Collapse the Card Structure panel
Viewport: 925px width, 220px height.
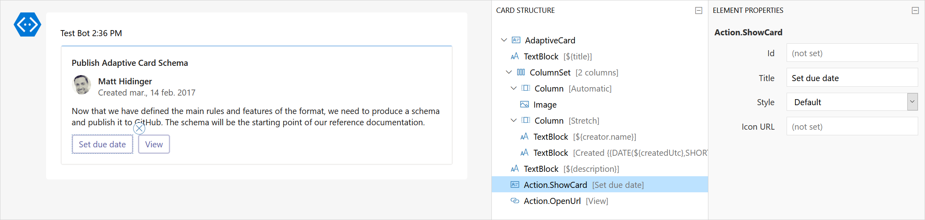[698, 10]
